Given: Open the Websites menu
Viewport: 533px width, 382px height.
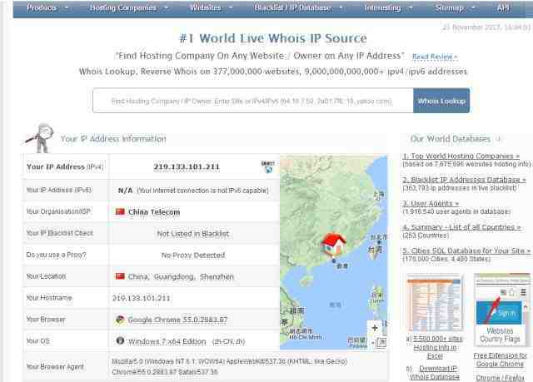Looking at the screenshot, I should 206,7.
